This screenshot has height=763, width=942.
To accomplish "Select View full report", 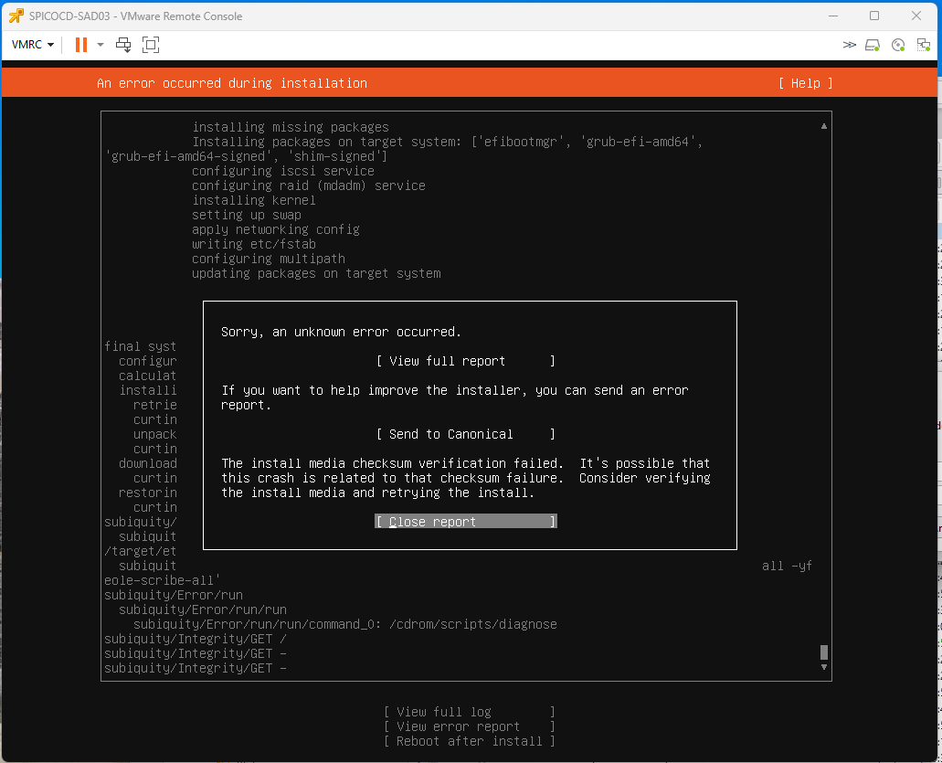I will click(465, 361).
